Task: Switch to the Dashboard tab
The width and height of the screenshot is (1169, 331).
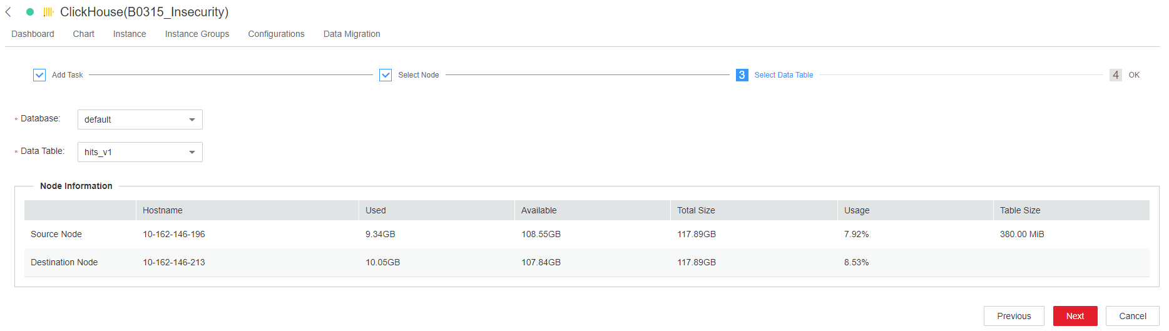Action: pyautogui.click(x=33, y=34)
